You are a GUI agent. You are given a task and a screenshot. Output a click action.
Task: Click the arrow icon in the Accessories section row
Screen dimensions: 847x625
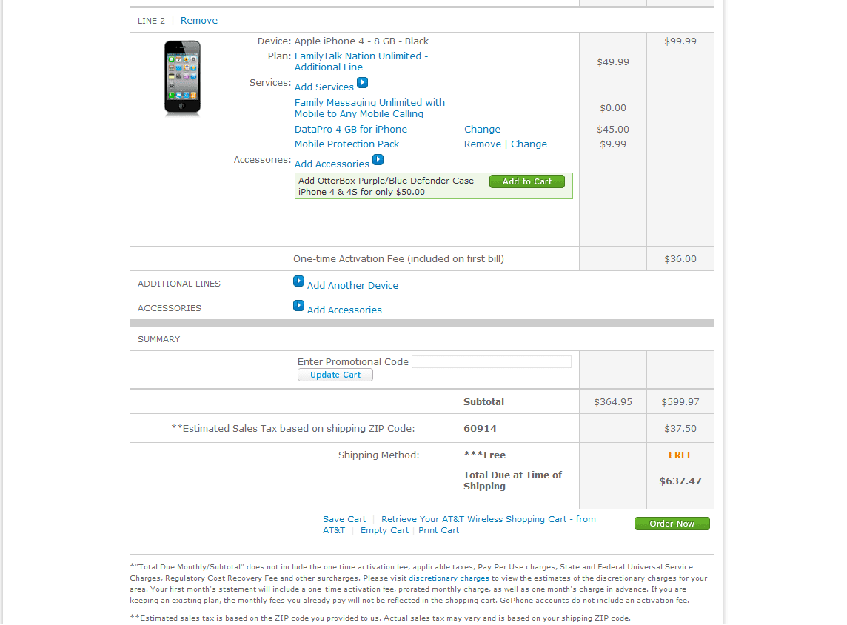[298, 305]
